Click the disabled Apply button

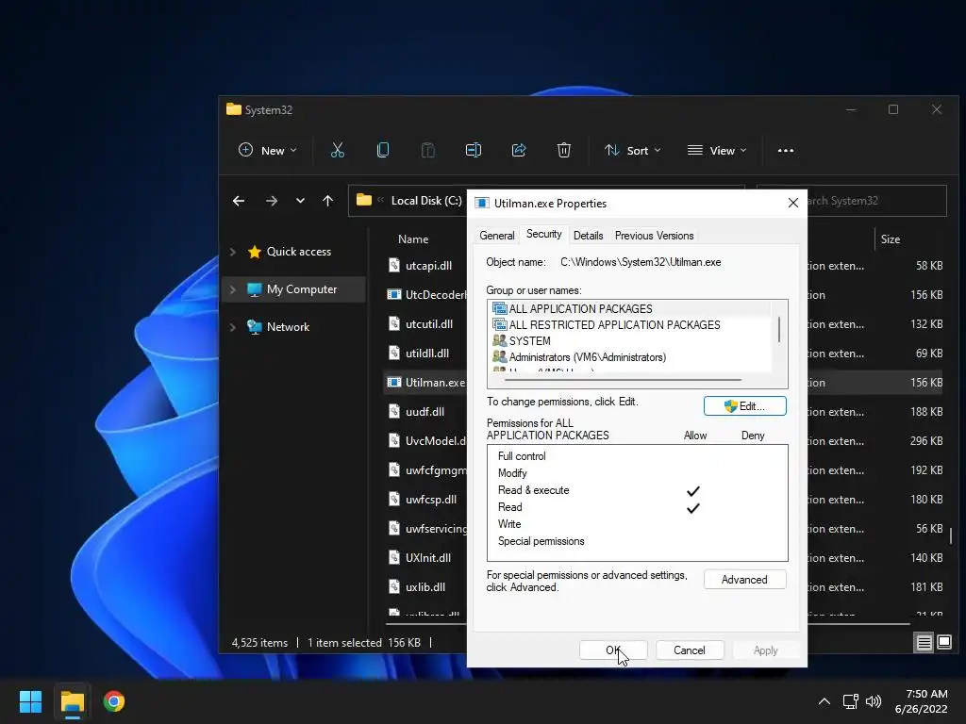(766, 650)
